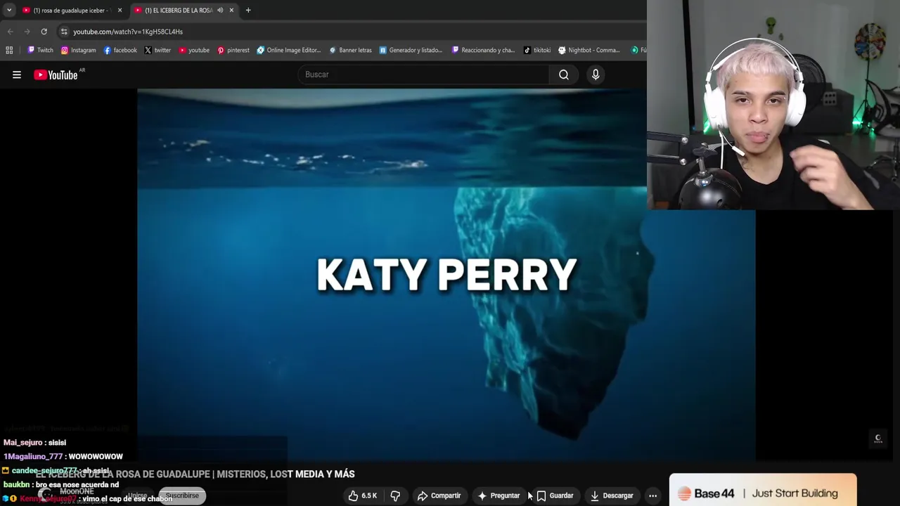The height and width of the screenshot is (506, 900).
Task: Subscribe via the Suscribirse button
Action: point(182,495)
